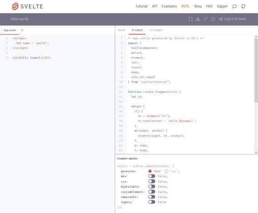Click the "h1 = element("h1");" output line

154,116
